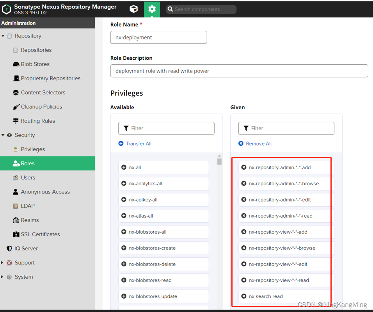This screenshot has height=312, width=373.
Task: Click the search magnifier icon
Action: [x=170, y=9]
